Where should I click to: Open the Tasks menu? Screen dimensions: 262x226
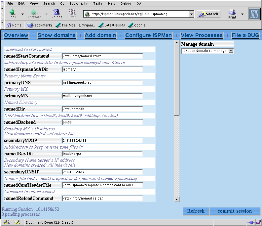point(98,4)
